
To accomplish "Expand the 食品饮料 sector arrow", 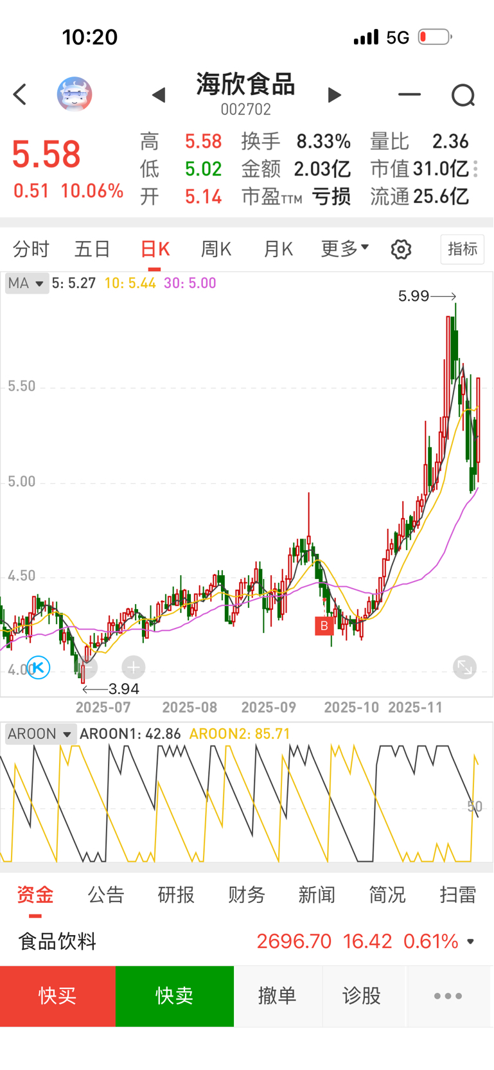I will click(x=471, y=941).
